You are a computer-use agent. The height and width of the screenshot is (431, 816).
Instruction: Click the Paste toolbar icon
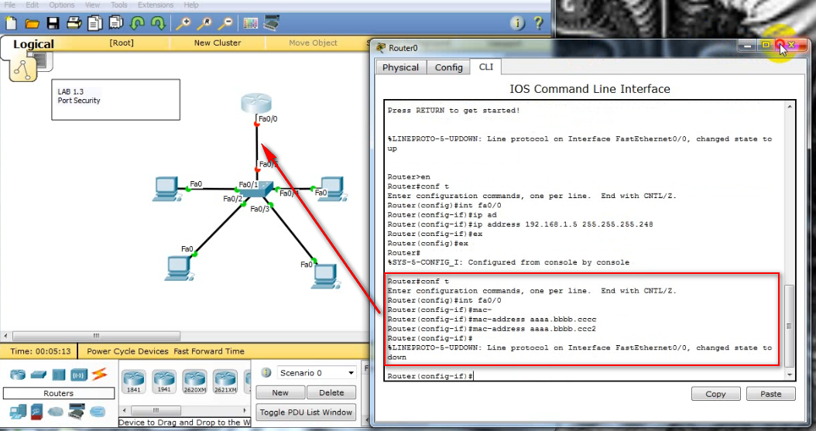115,23
